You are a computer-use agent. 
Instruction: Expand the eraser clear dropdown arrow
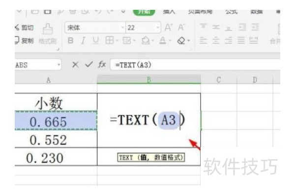point(188,41)
